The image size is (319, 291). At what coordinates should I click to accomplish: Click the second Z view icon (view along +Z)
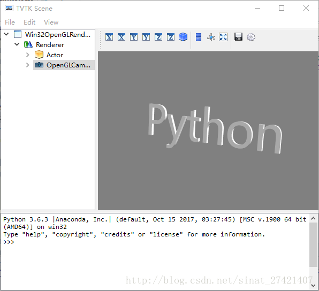click(x=171, y=37)
